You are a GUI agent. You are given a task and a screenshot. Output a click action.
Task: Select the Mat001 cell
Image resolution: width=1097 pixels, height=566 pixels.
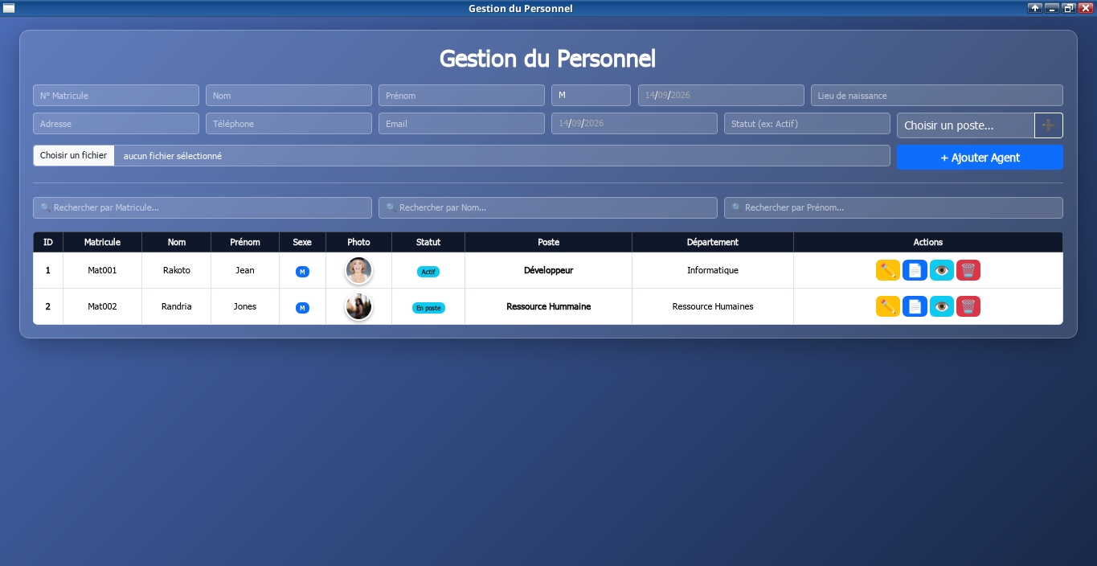[102, 270]
